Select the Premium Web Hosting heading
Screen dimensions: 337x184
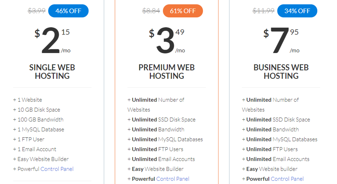coord(167,72)
